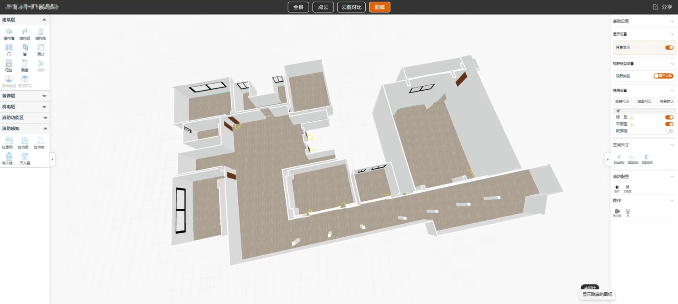Download the 平面图 floor plan file
This screenshot has width=678, height=304.
coord(632,124)
